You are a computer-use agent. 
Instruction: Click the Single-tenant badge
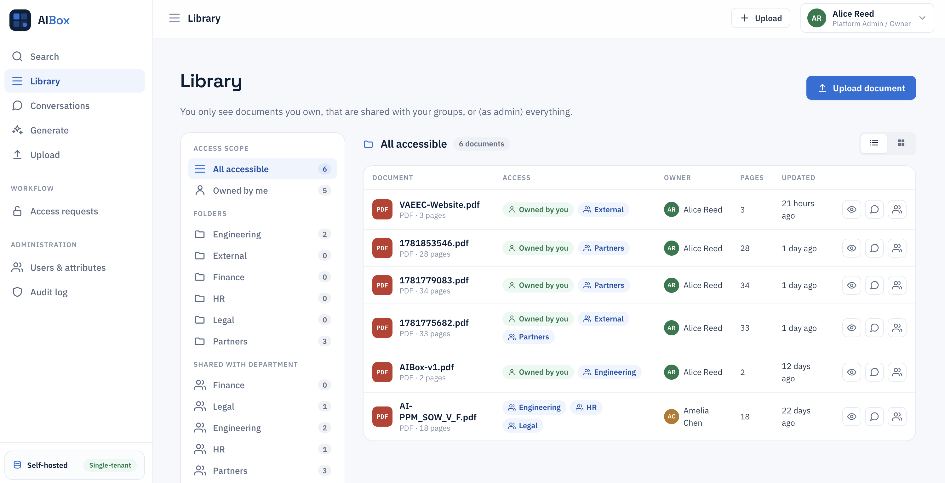tap(110, 465)
